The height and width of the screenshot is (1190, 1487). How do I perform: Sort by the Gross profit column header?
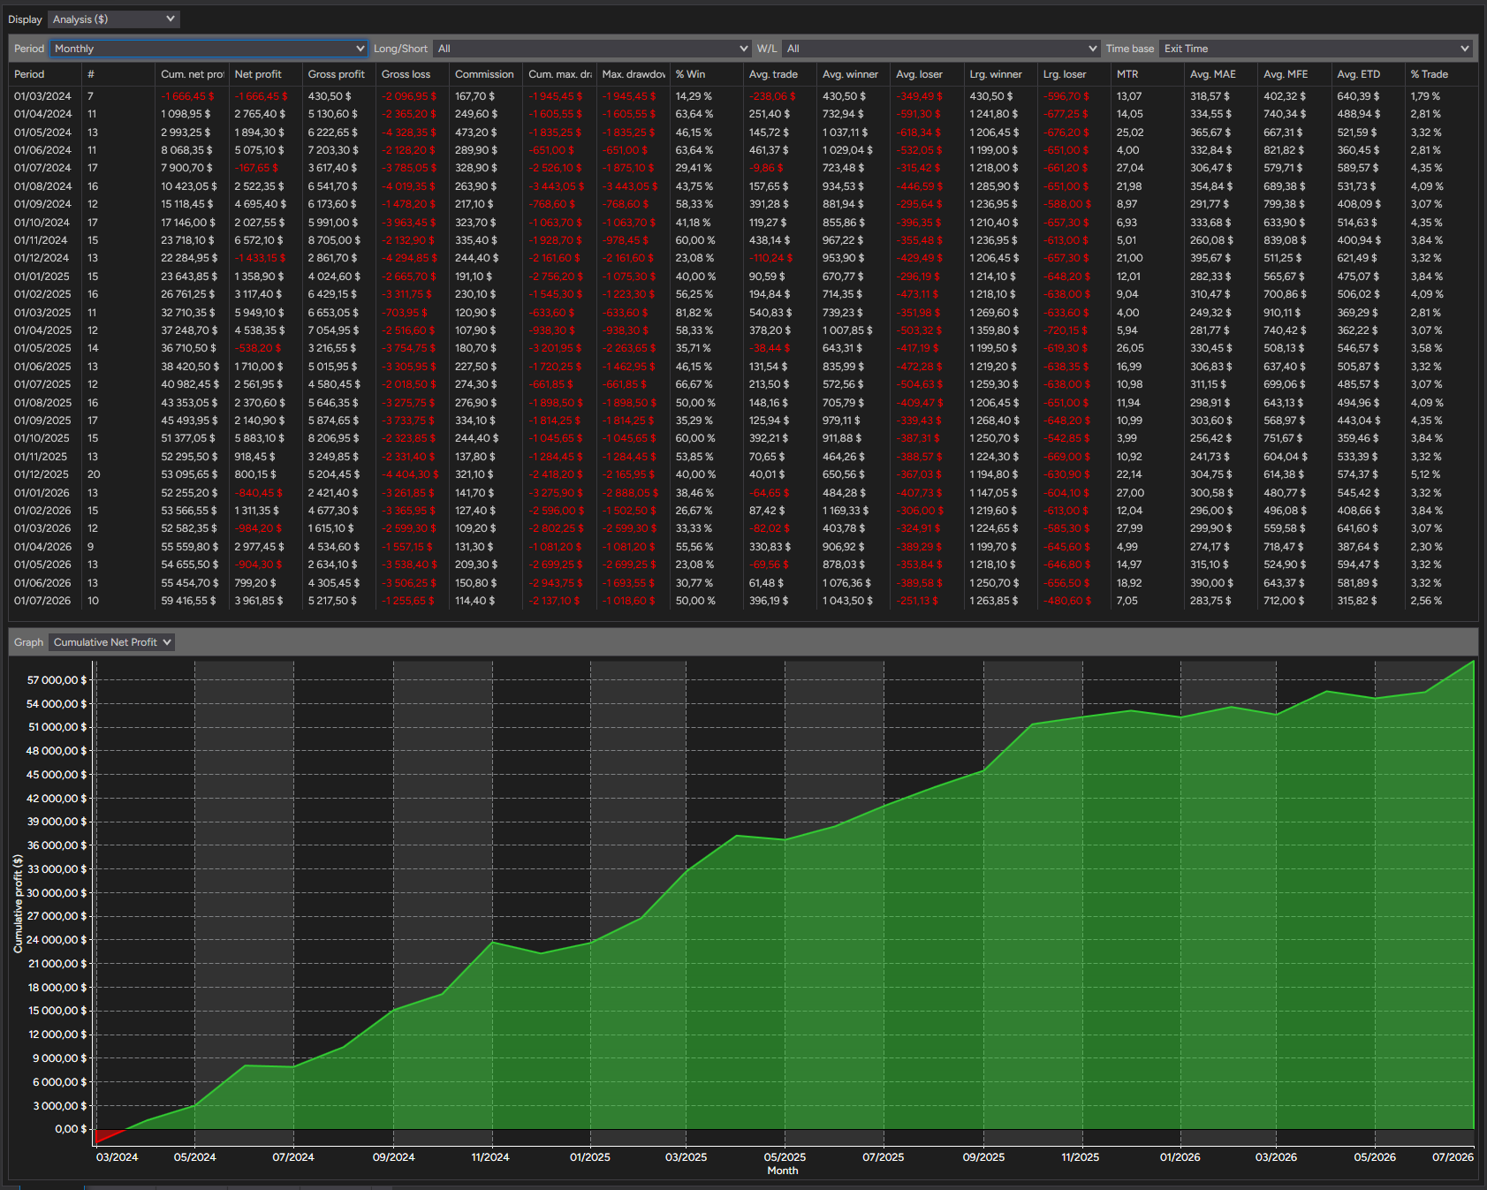338,74
